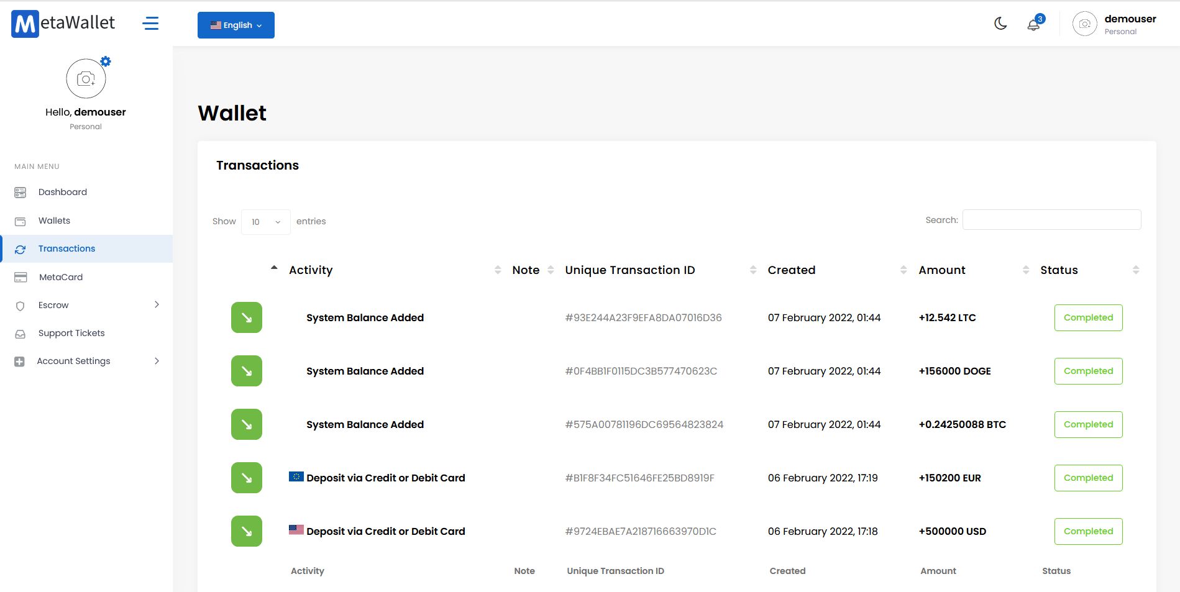
Task: Click Completed status for the DOGE transaction
Action: pos(1088,371)
